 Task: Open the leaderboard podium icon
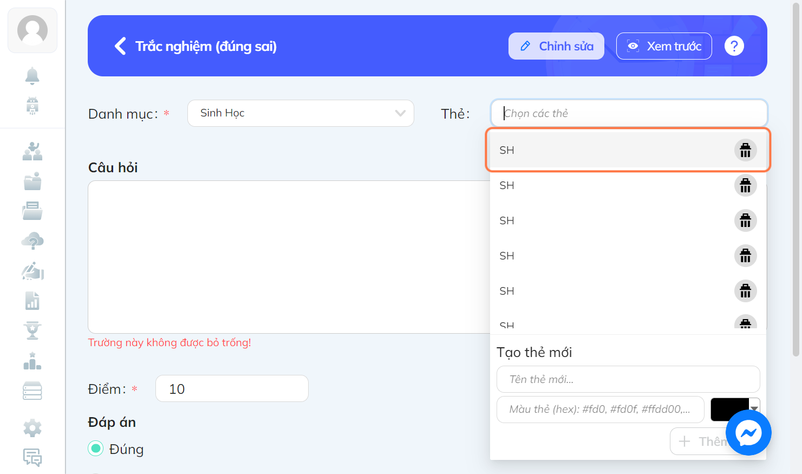[32, 360]
